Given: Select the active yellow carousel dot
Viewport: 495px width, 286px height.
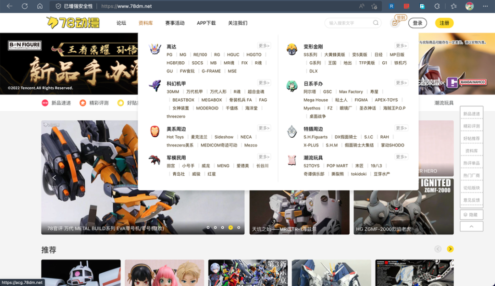Looking at the screenshot, I should pyautogui.click(x=231, y=227).
